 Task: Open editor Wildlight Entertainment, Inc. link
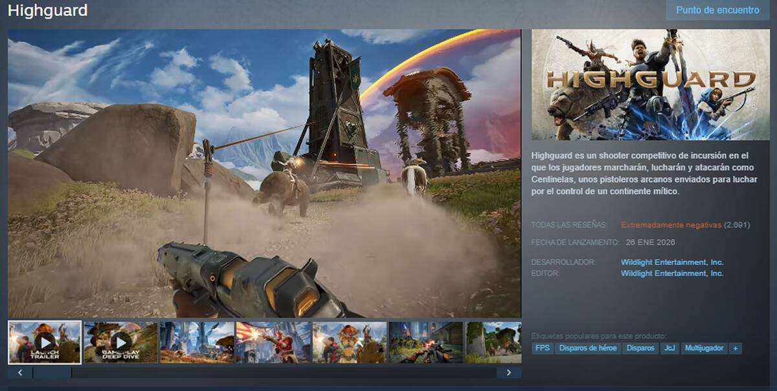point(672,273)
